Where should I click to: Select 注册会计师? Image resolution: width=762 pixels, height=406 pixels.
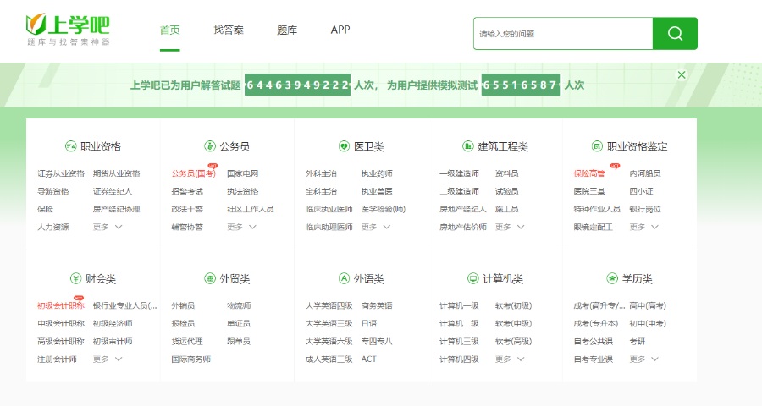(x=57, y=359)
